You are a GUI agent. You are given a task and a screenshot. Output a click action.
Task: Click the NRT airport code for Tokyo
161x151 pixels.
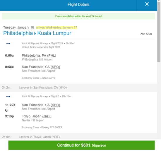[47, 116]
